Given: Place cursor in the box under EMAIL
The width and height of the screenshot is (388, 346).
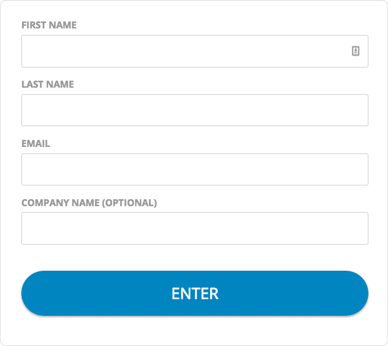Looking at the screenshot, I should [x=195, y=169].
